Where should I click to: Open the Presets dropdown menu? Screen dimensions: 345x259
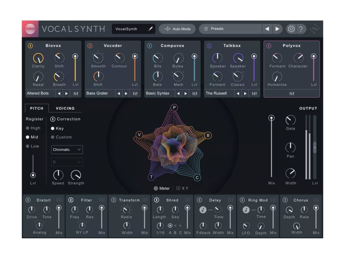point(230,29)
